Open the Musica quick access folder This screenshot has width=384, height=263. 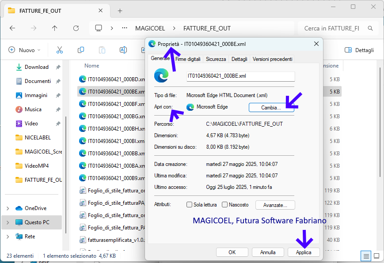(x=28, y=109)
